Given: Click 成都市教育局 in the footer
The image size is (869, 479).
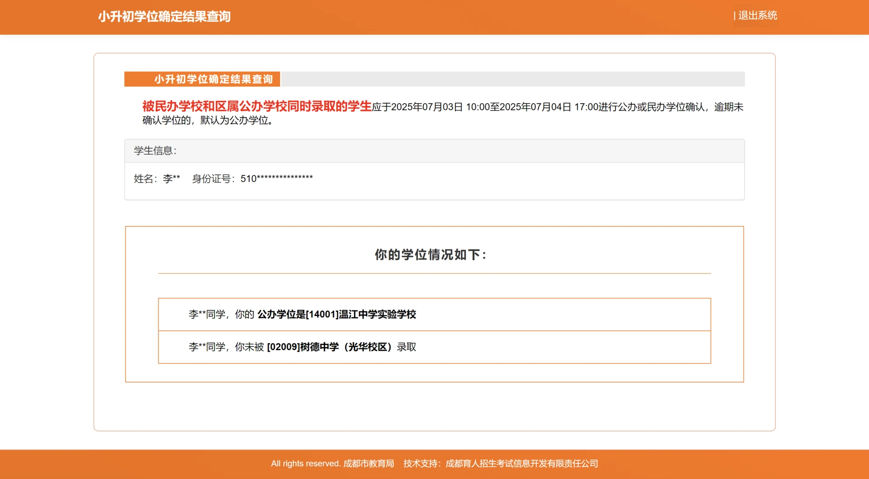Looking at the screenshot, I should point(368,464).
